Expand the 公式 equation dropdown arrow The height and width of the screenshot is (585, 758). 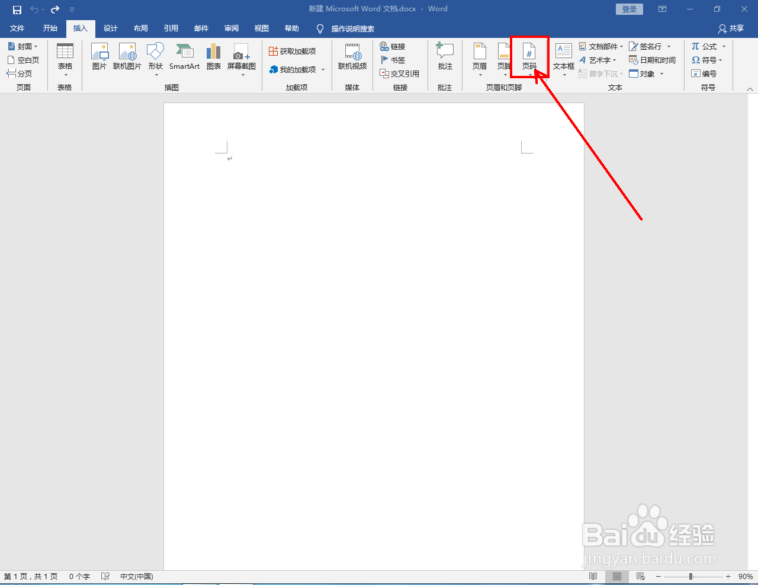point(724,46)
